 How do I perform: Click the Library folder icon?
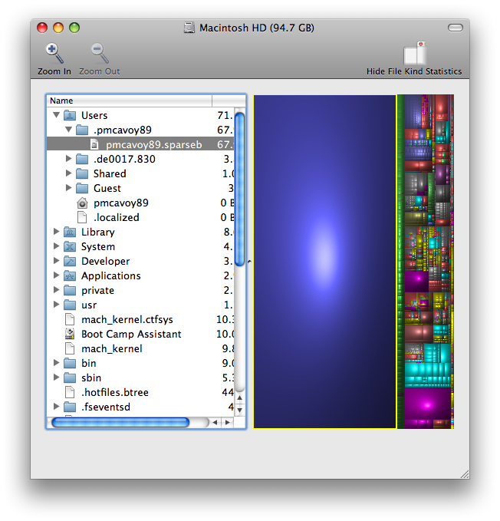tap(70, 232)
